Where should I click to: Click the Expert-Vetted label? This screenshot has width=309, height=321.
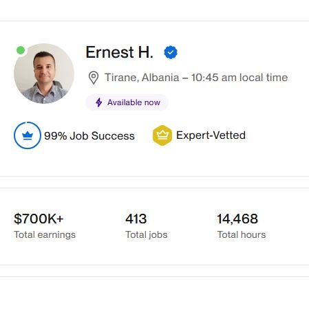tap(211, 135)
